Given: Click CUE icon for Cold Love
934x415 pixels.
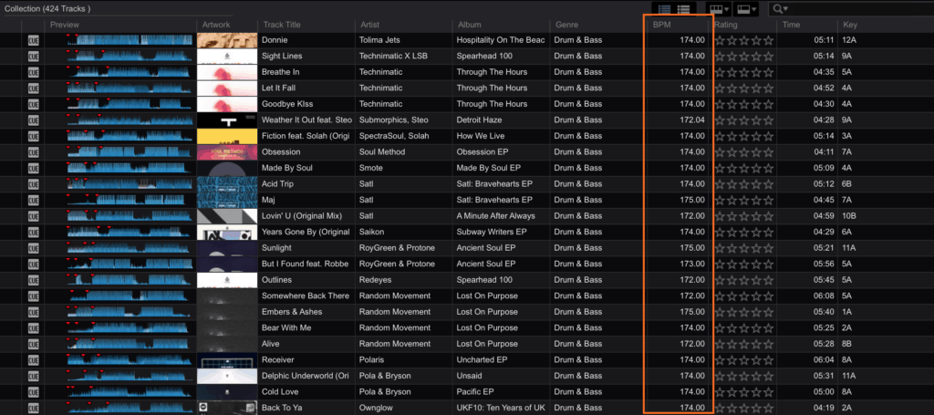Looking at the screenshot, I should (x=33, y=392).
